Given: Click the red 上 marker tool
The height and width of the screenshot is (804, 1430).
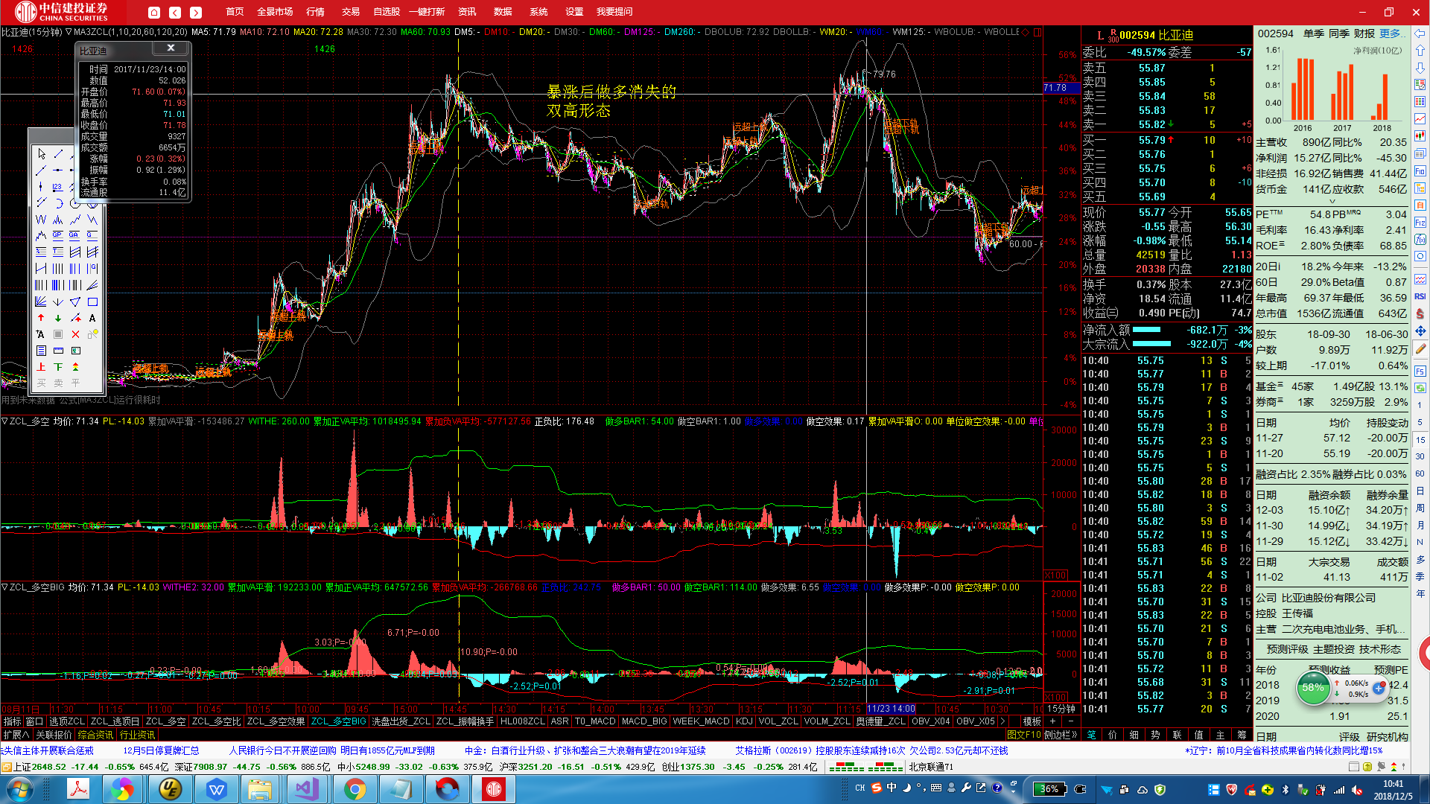Looking at the screenshot, I should pyautogui.click(x=41, y=367).
